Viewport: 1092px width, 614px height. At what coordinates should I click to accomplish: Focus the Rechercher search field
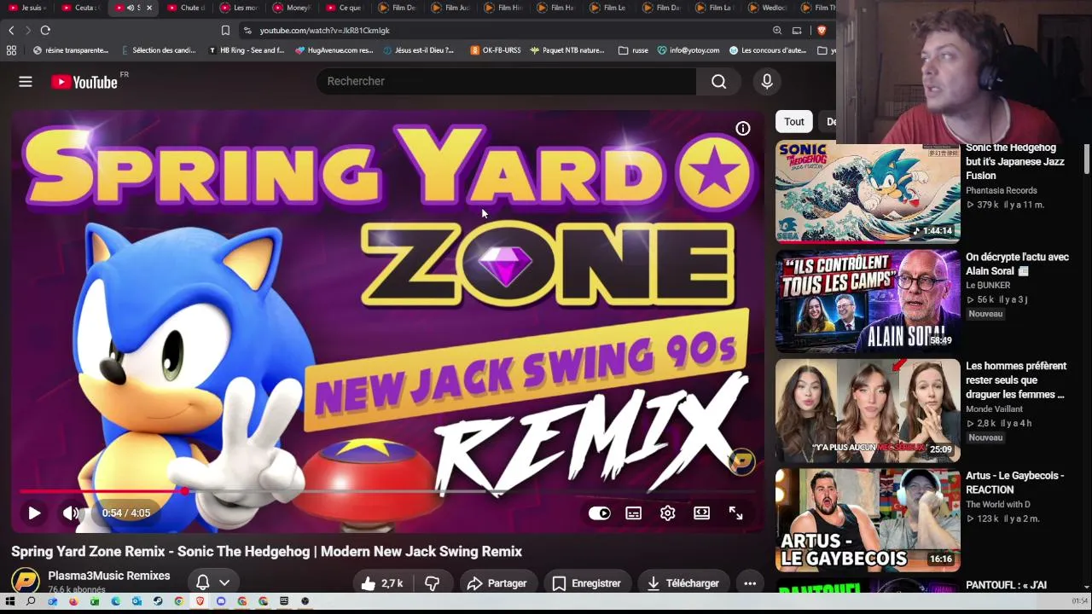click(x=506, y=81)
